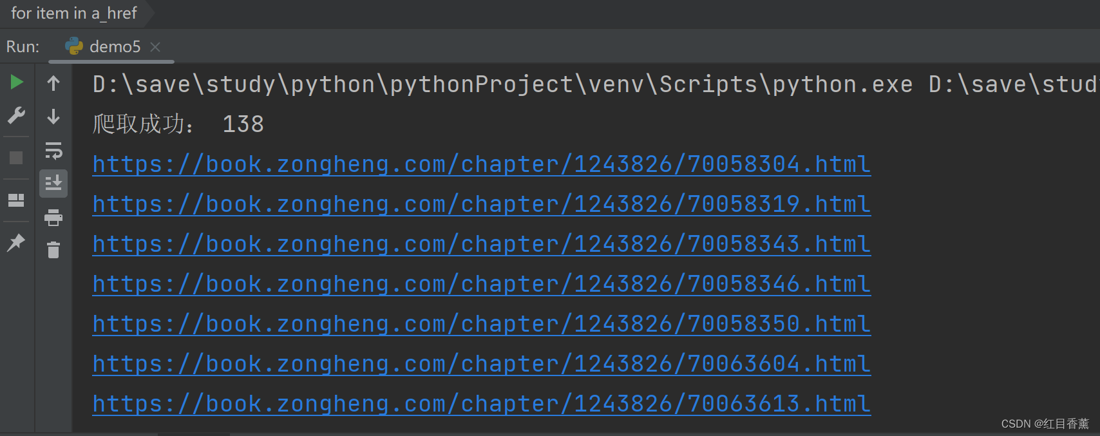Click the Up the stack trace arrow
Screen dimensions: 1100x436
(x=53, y=82)
